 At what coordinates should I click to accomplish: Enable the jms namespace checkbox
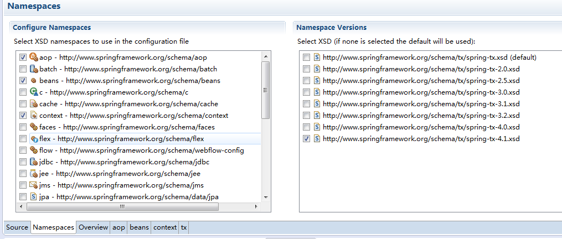[x=23, y=185]
